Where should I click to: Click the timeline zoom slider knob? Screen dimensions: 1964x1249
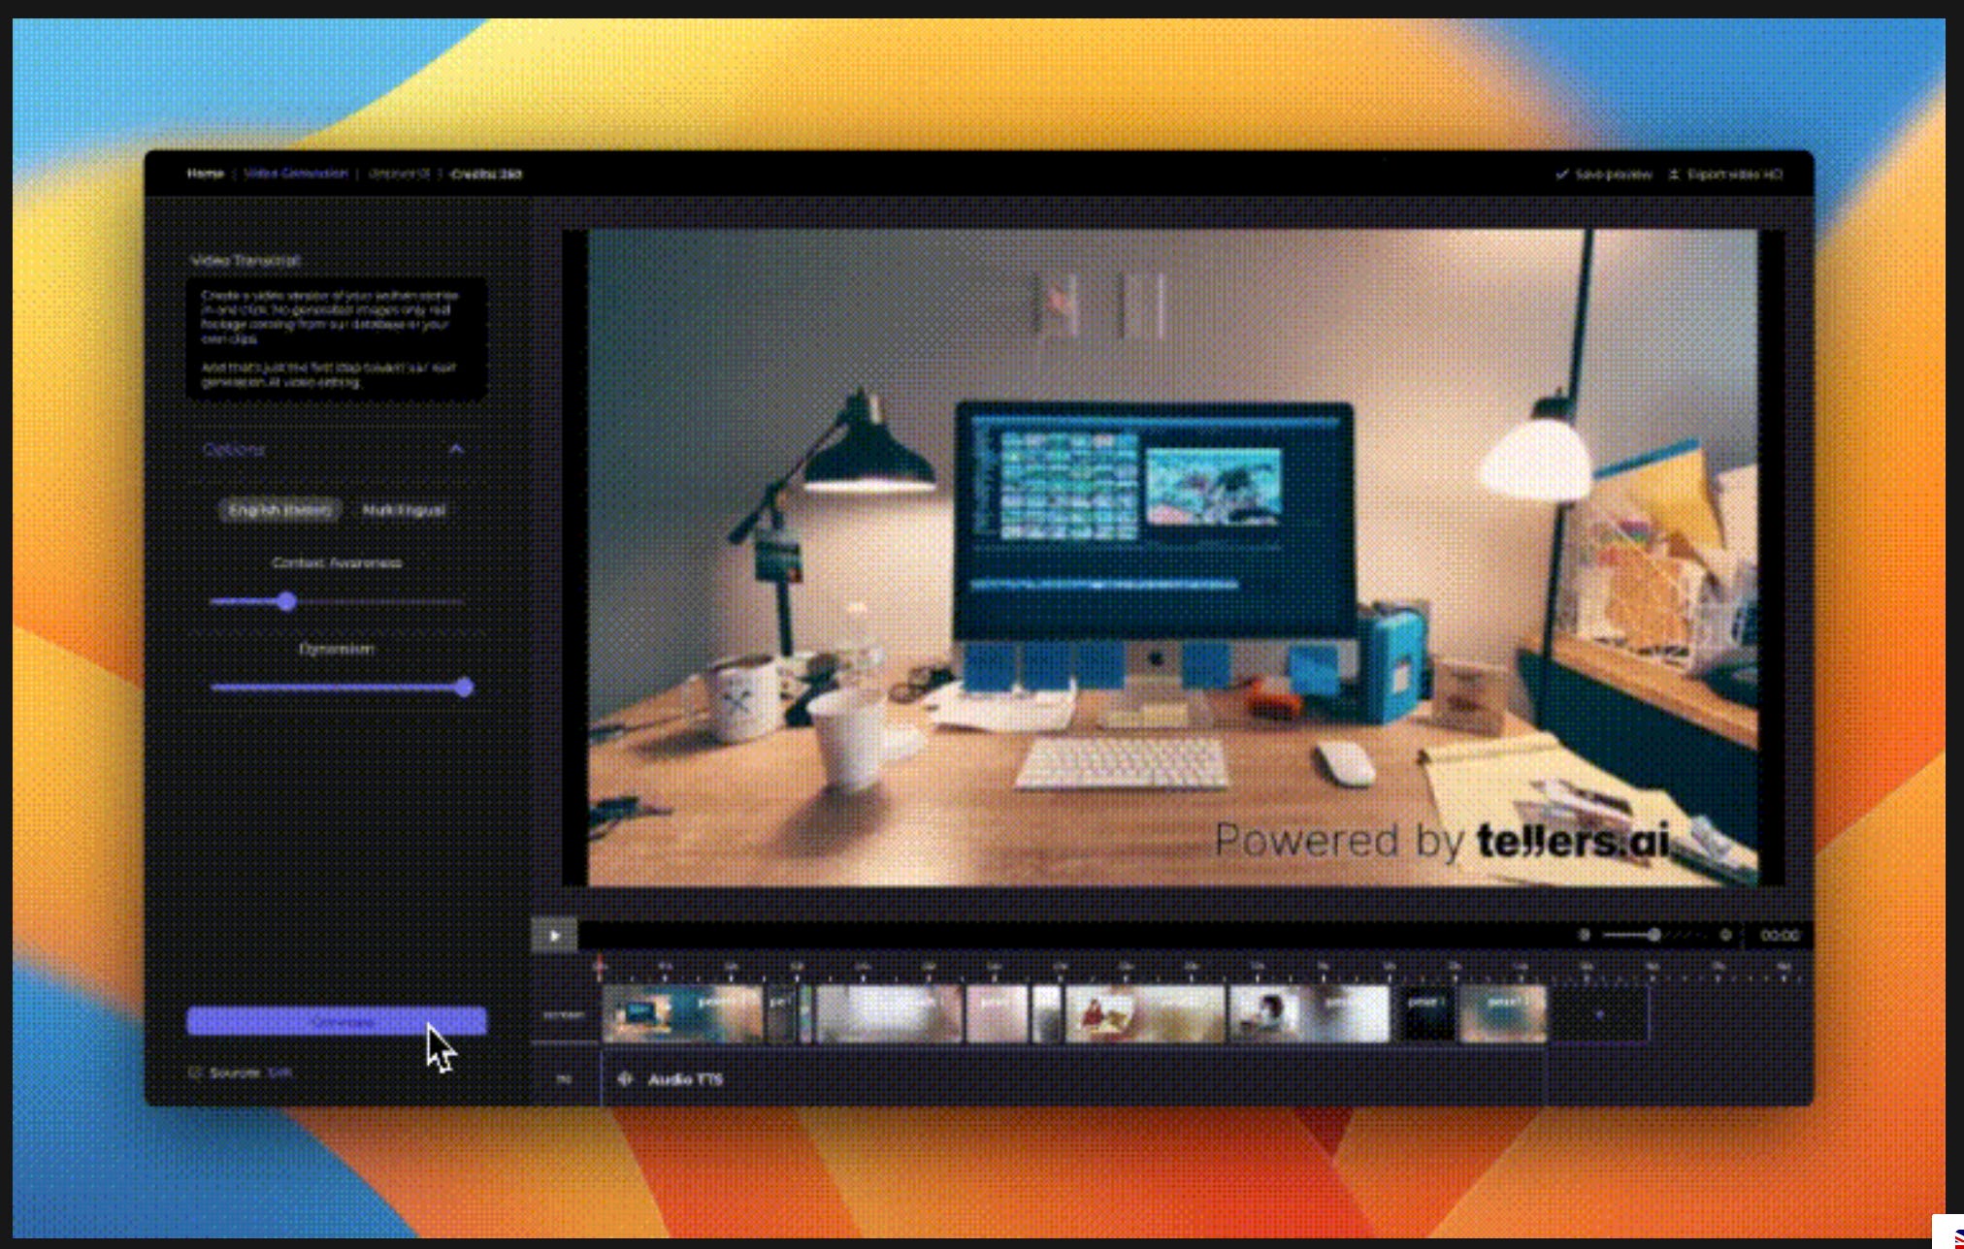tap(1653, 935)
